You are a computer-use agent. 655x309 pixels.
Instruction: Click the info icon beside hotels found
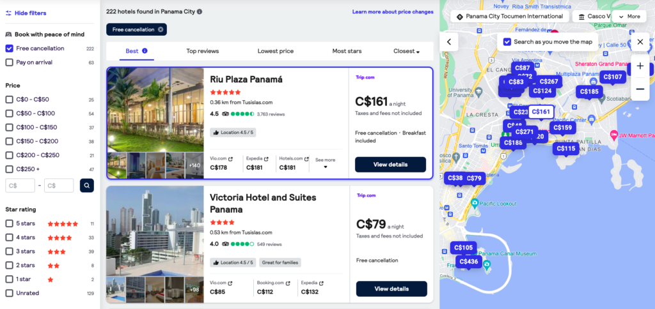point(200,11)
